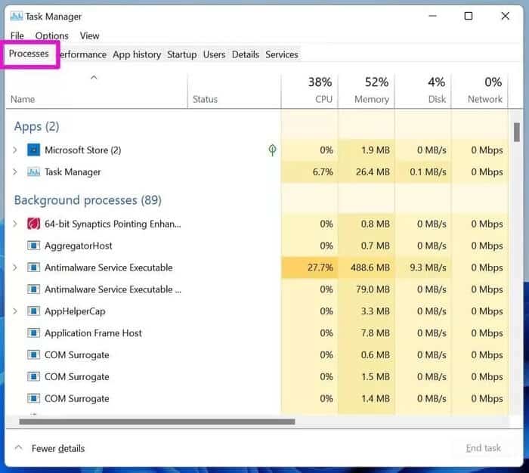Screen dimensions: 529x473
Task: Expand 64-bit Synaptics Pointing Enhan... entry
Action: [x=15, y=224]
